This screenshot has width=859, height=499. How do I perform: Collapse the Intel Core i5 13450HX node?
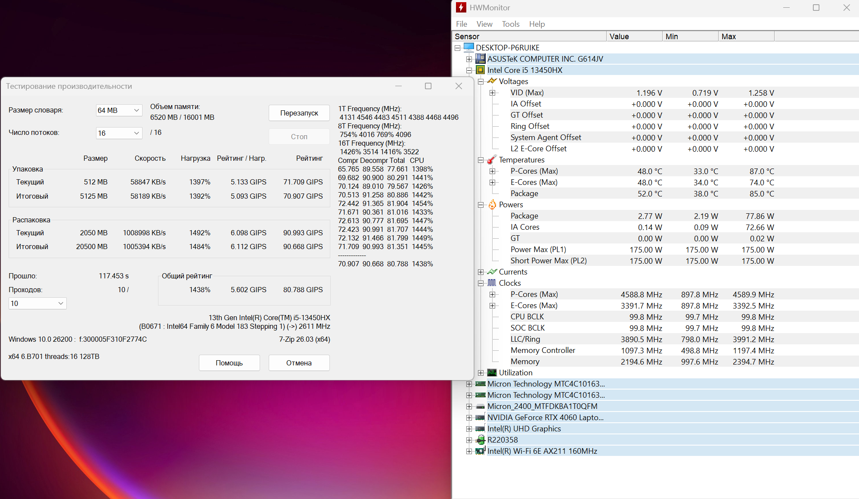click(x=469, y=70)
